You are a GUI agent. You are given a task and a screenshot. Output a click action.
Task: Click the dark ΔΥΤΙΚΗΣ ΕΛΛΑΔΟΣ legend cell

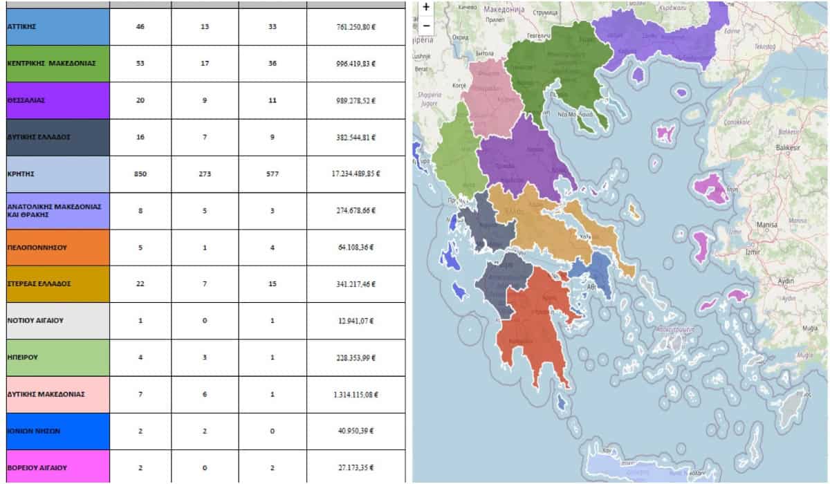pos(55,137)
